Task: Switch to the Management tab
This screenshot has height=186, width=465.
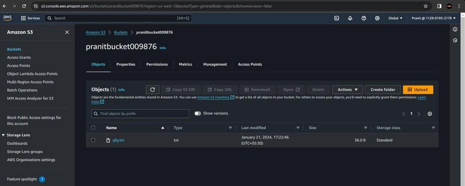Action: [215, 64]
